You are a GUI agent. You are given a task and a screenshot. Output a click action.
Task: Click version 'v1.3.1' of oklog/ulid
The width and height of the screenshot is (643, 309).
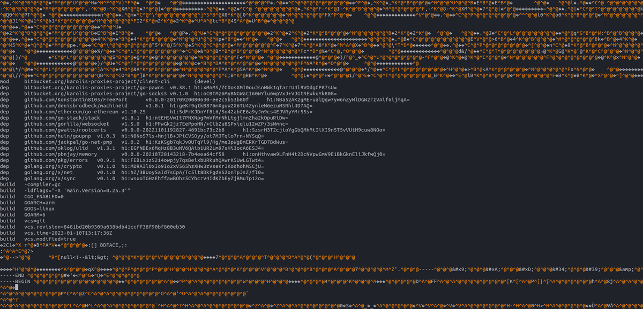(x=107, y=148)
